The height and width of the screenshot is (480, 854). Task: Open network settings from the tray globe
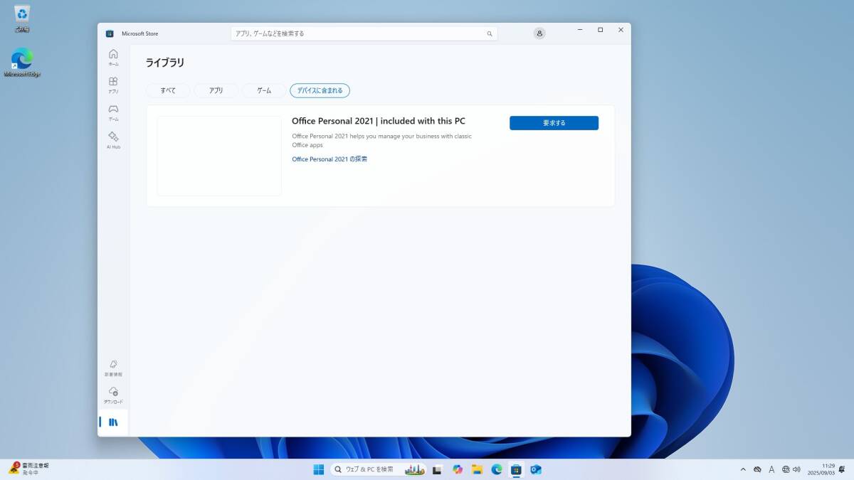coord(786,469)
